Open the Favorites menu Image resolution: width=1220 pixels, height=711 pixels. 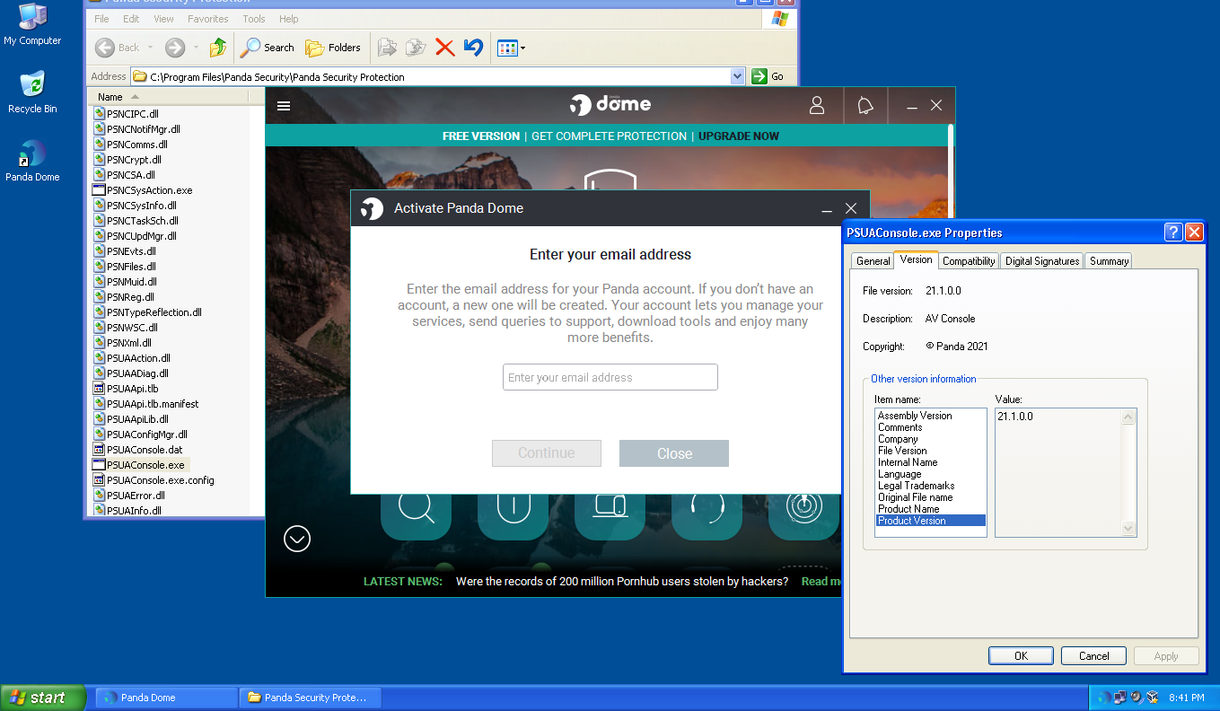coord(207,19)
